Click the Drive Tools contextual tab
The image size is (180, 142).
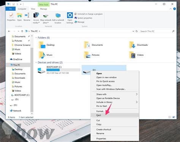pos(44,5)
